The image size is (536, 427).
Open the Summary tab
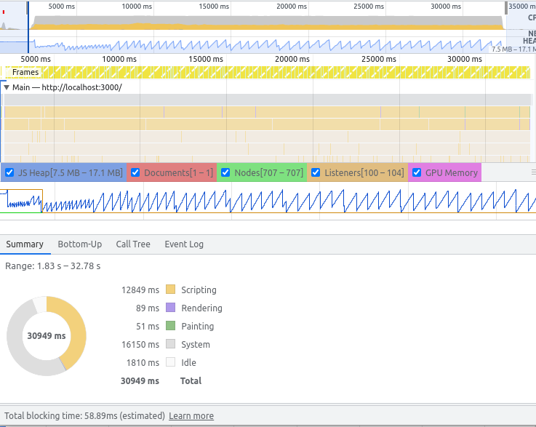point(25,244)
